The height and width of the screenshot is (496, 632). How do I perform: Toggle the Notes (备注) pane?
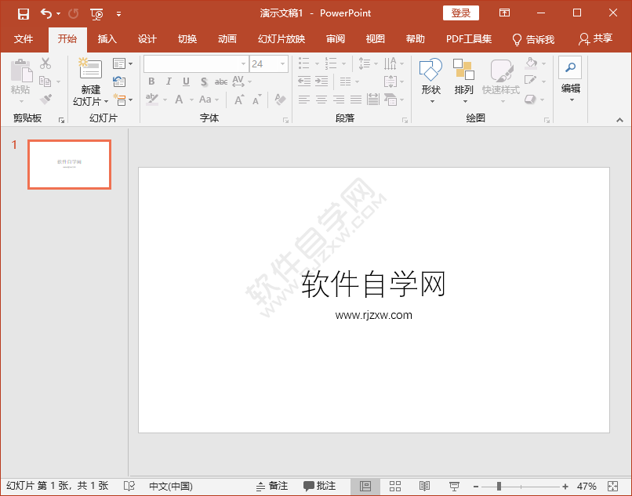pos(272,487)
